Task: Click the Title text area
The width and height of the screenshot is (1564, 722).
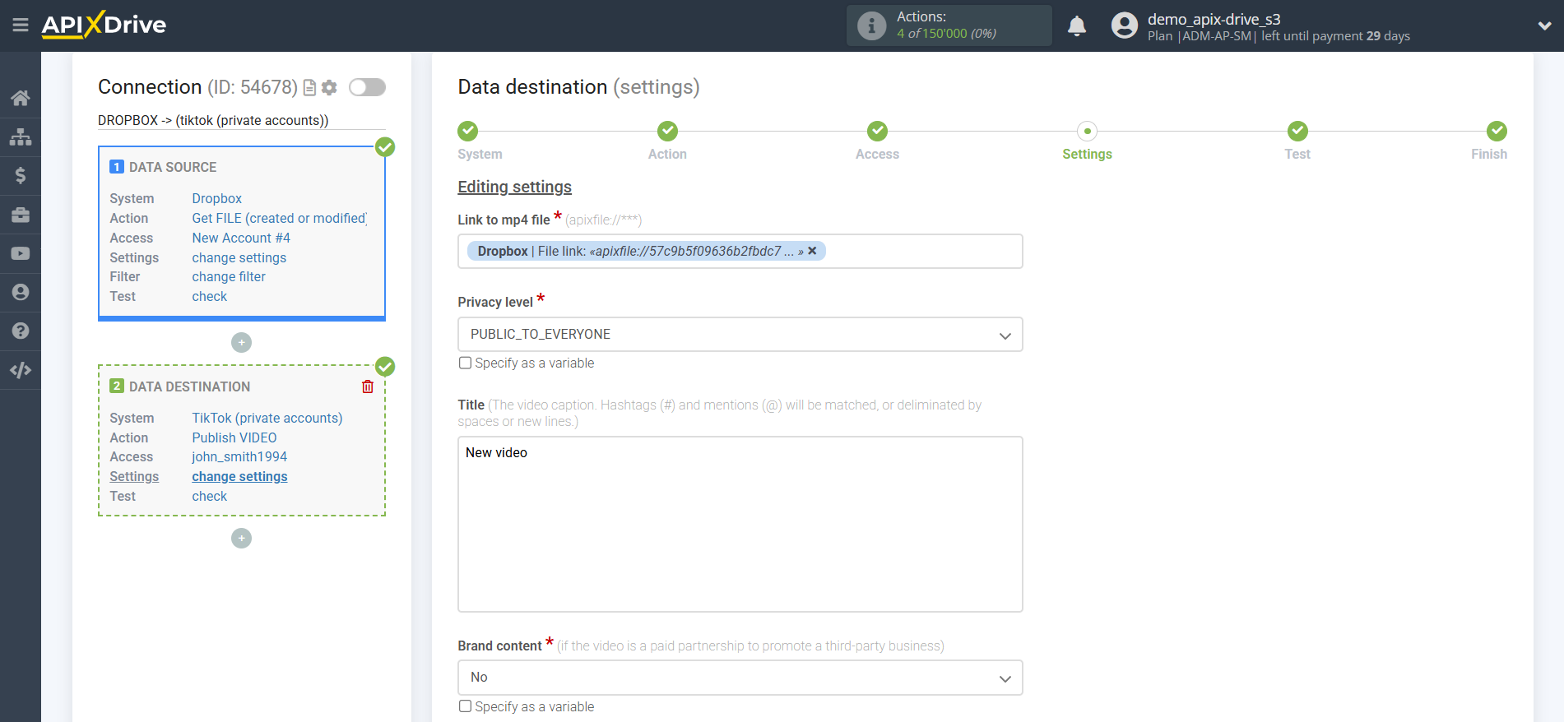Action: click(740, 524)
